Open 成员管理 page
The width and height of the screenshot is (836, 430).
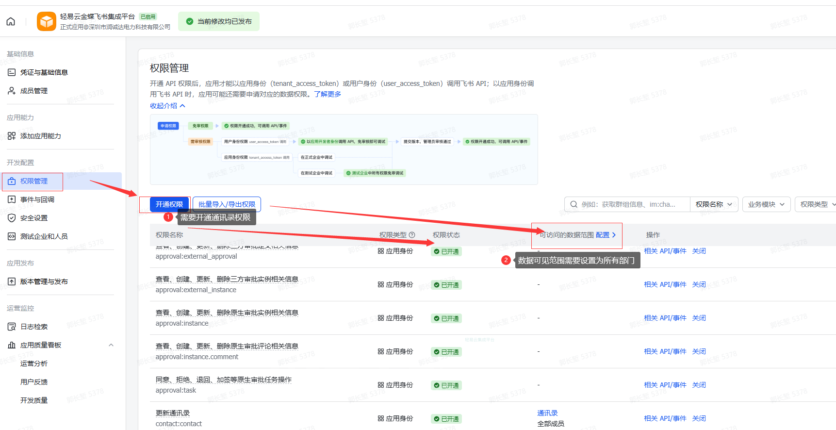pos(34,91)
